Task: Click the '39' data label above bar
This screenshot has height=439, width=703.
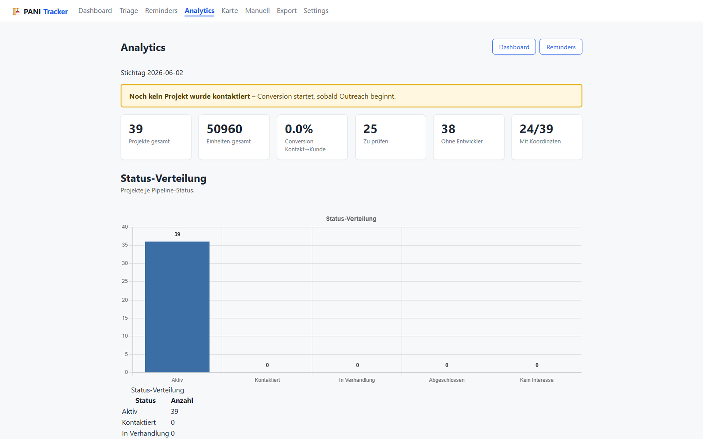Action: point(177,234)
